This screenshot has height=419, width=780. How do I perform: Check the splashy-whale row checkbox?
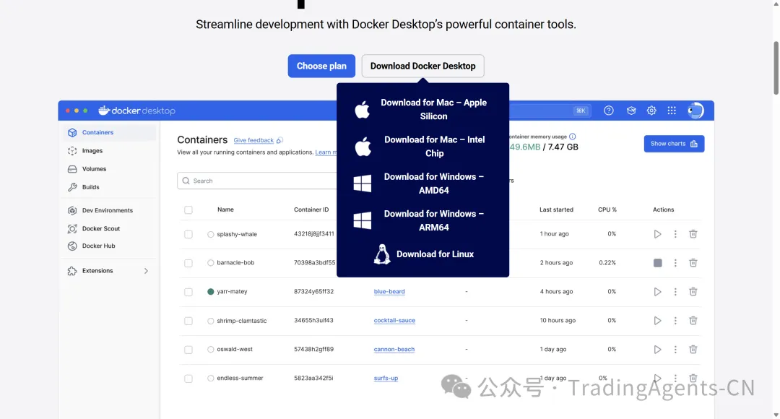coord(188,235)
